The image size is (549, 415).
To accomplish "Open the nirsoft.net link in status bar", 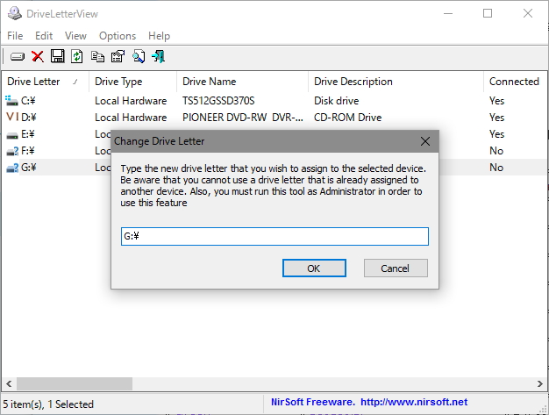I will coord(414,402).
